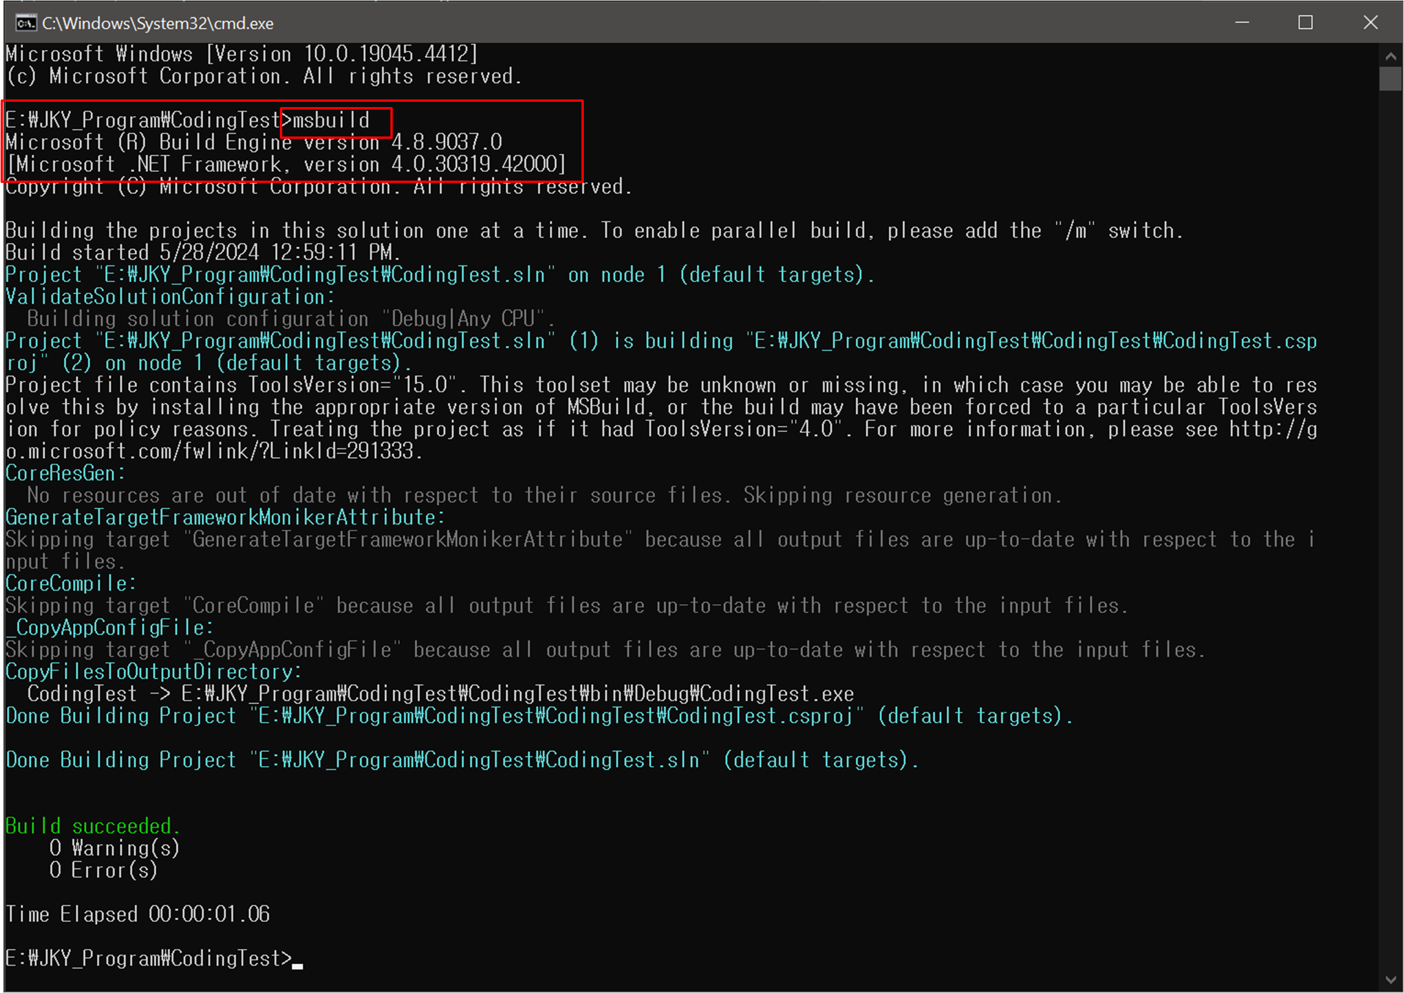This screenshot has height=993, width=1404.
Task: Minimize the command prompt window
Action: click(x=1242, y=22)
